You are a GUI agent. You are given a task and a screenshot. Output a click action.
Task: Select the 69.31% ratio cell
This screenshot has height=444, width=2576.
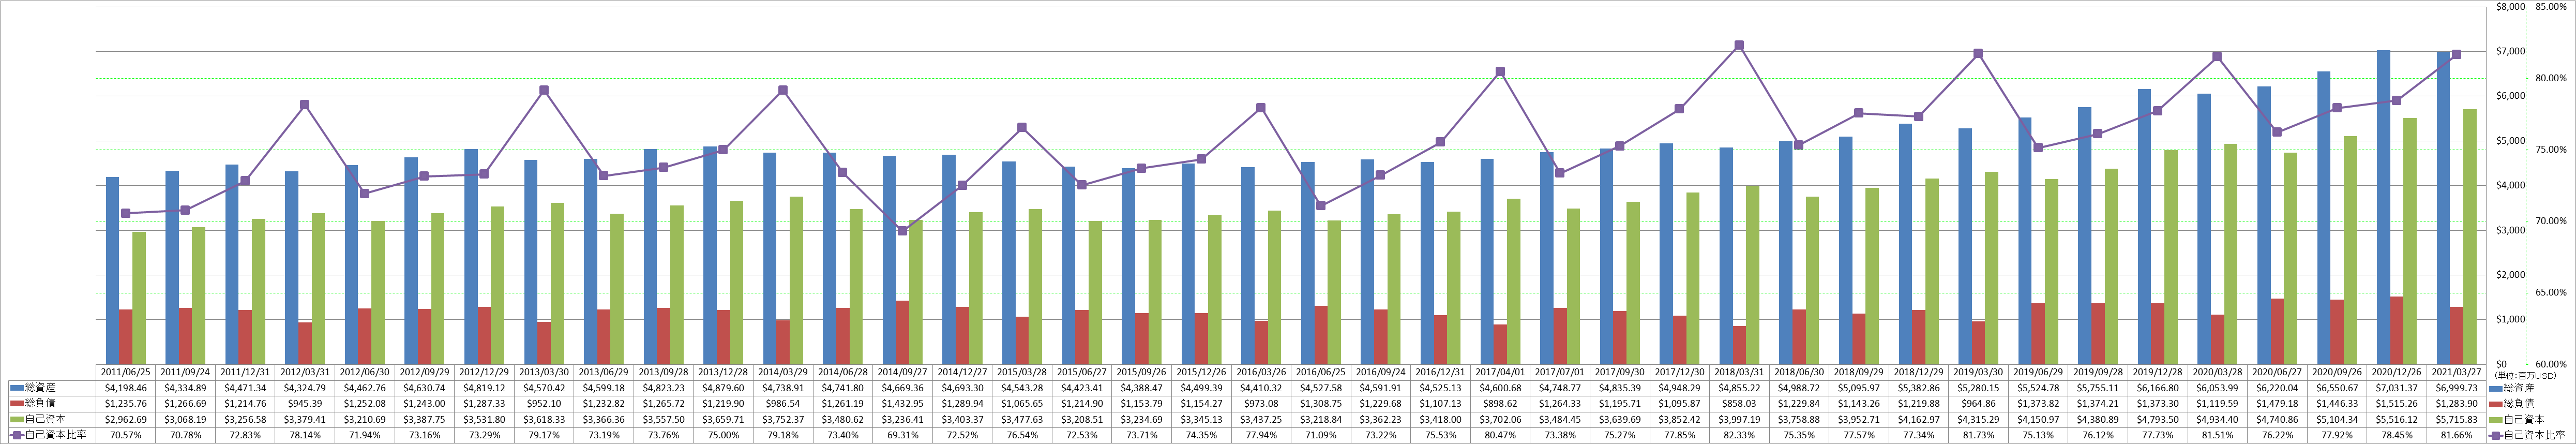(x=903, y=435)
